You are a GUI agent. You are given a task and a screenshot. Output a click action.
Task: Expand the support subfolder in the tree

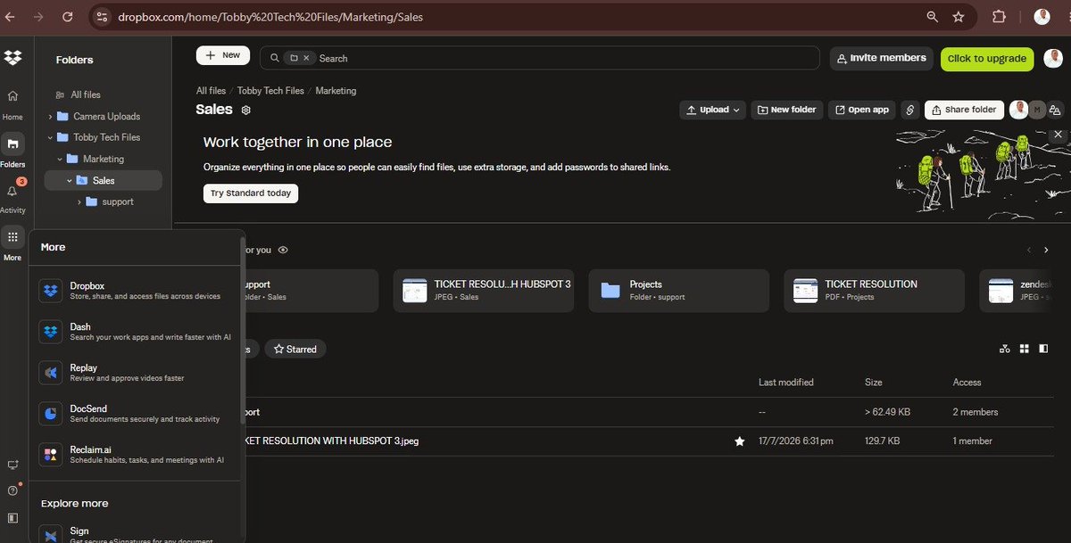79,202
